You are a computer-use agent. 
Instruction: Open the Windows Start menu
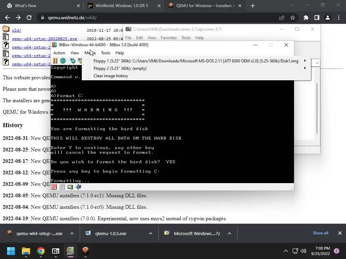(x=11, y=251)
